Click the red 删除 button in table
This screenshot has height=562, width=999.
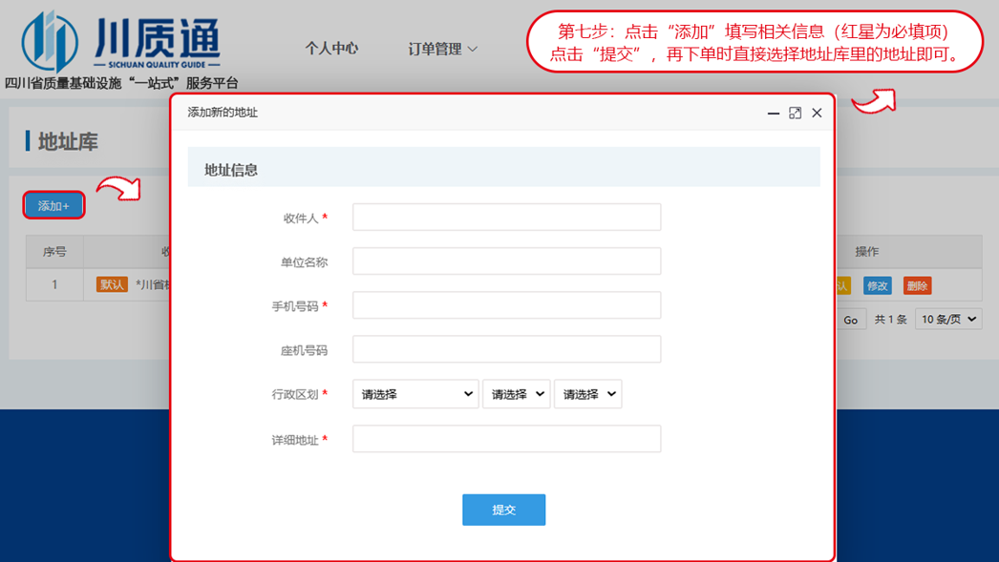[917, 286]
